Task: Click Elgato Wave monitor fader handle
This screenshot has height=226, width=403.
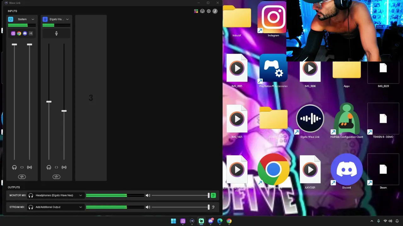Action: click(x=49, y=102)
